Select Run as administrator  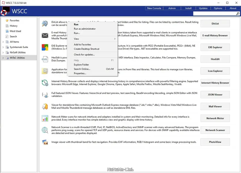pos(92,29)
